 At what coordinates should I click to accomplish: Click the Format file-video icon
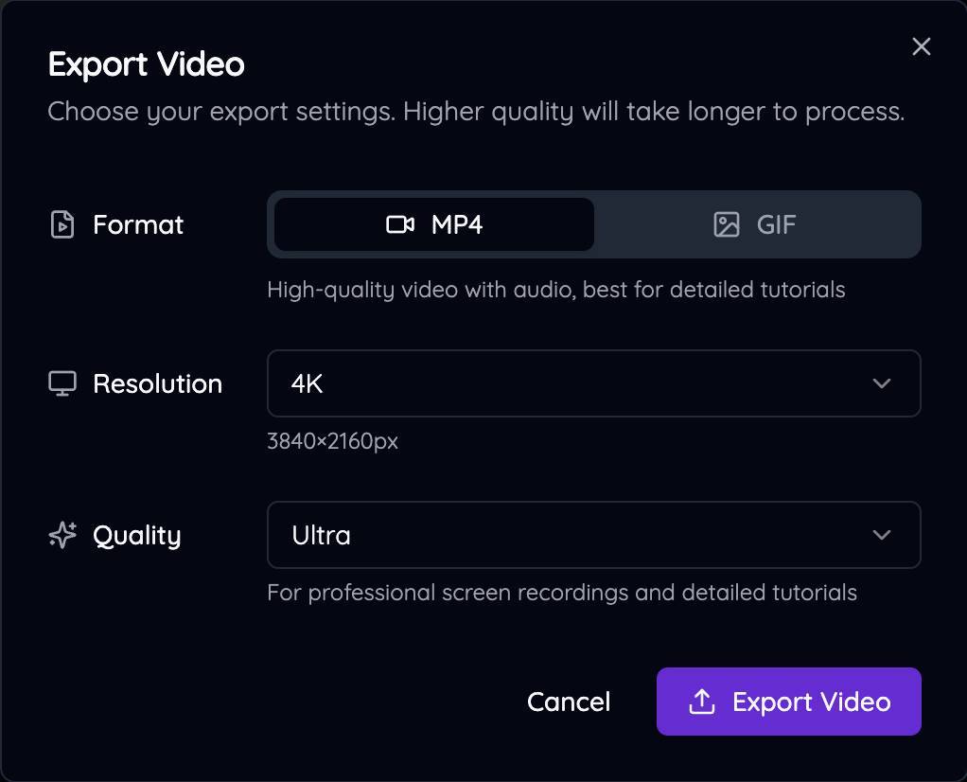pos(62,225)
